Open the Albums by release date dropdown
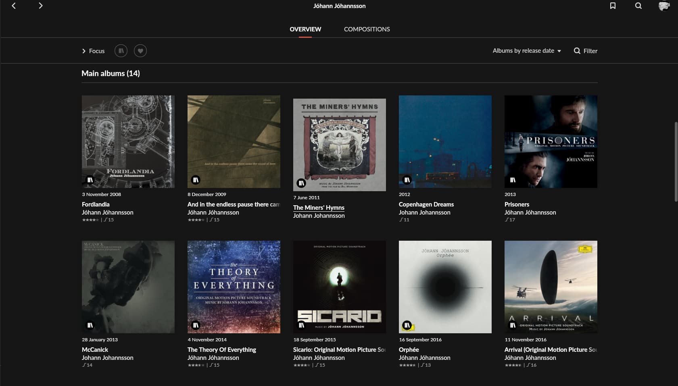The image size is (678, 386). 526,51
